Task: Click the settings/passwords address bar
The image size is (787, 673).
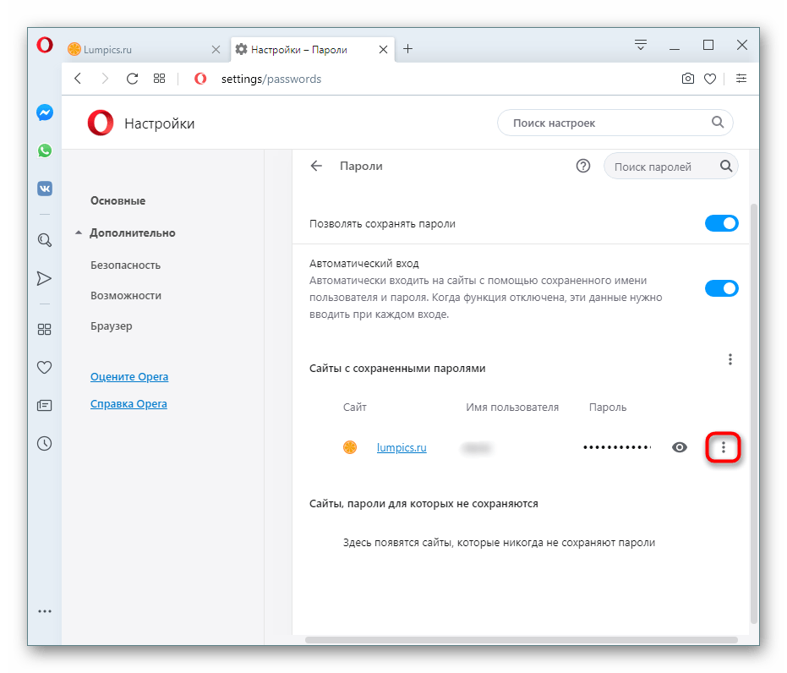Action: tap(271, 79)
